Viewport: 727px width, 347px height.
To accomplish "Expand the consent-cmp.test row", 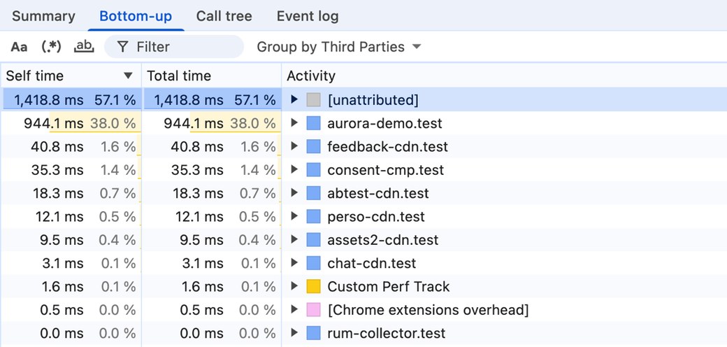I will pos(294,169).
